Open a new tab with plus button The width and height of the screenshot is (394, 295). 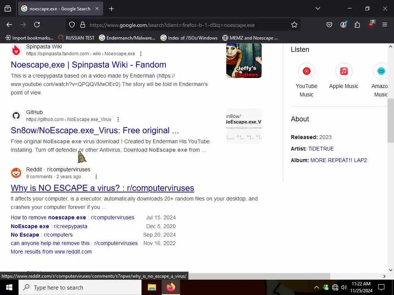(x=111, y=9)
